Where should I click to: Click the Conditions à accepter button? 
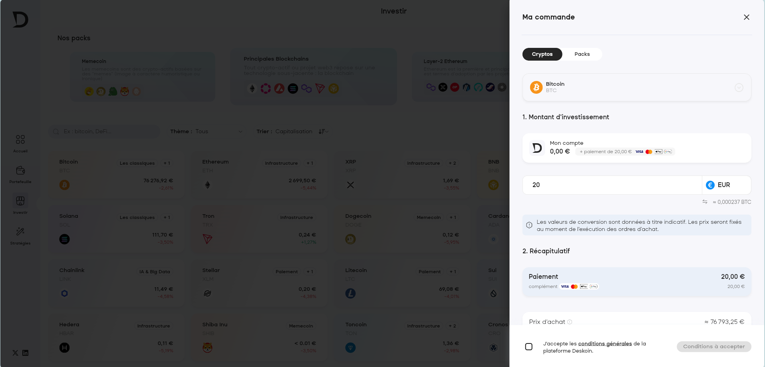[713, 347]
